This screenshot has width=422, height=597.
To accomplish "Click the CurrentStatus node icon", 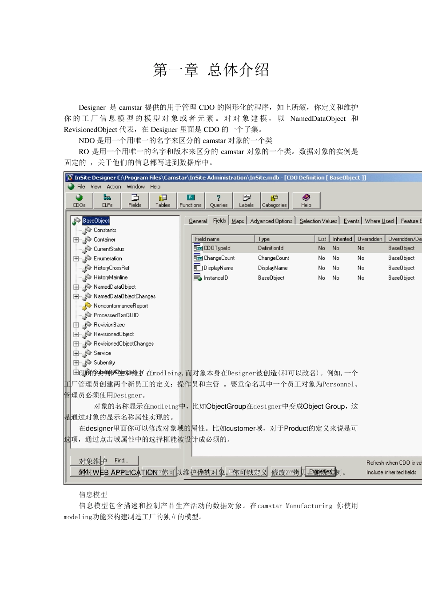I will click(88, 249).
